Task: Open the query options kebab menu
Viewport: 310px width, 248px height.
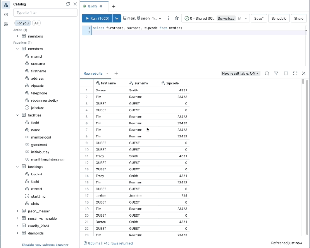Action: click(x=168, y=18)
